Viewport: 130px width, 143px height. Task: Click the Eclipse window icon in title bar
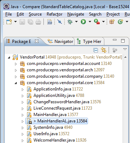(6, 6)
